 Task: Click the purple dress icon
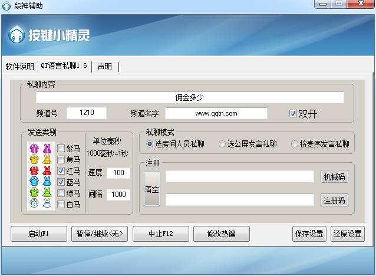pos(47,149)
